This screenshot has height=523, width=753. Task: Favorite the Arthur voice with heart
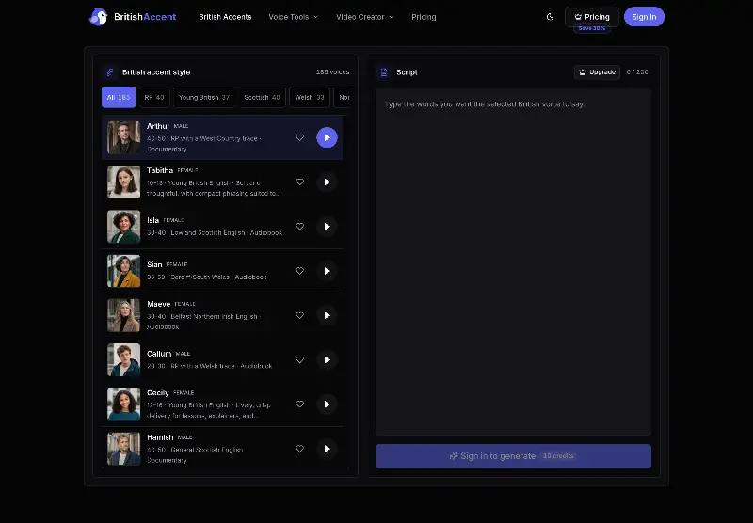(300, 137)
